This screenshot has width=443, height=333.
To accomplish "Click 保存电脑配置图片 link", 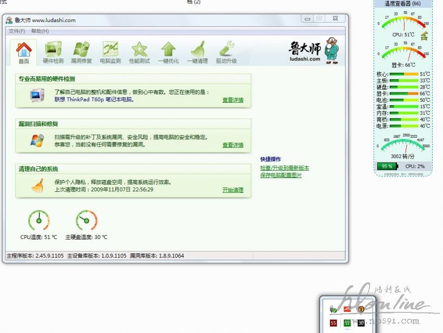I will [x=281, y=175].
